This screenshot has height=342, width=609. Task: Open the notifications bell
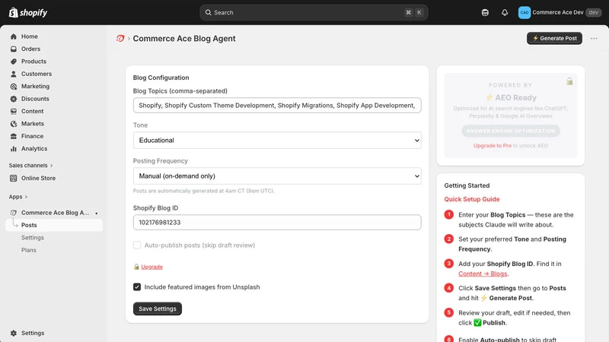[x=505, y=12]
